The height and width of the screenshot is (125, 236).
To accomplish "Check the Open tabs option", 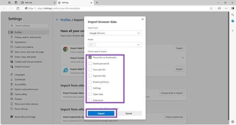I will coord(90,94).
